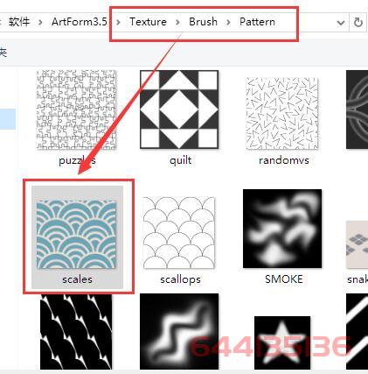Choose the SMOKE texture file
This screenshot has height=374, width=368.
pyautogui.click(x=282, y=229)
